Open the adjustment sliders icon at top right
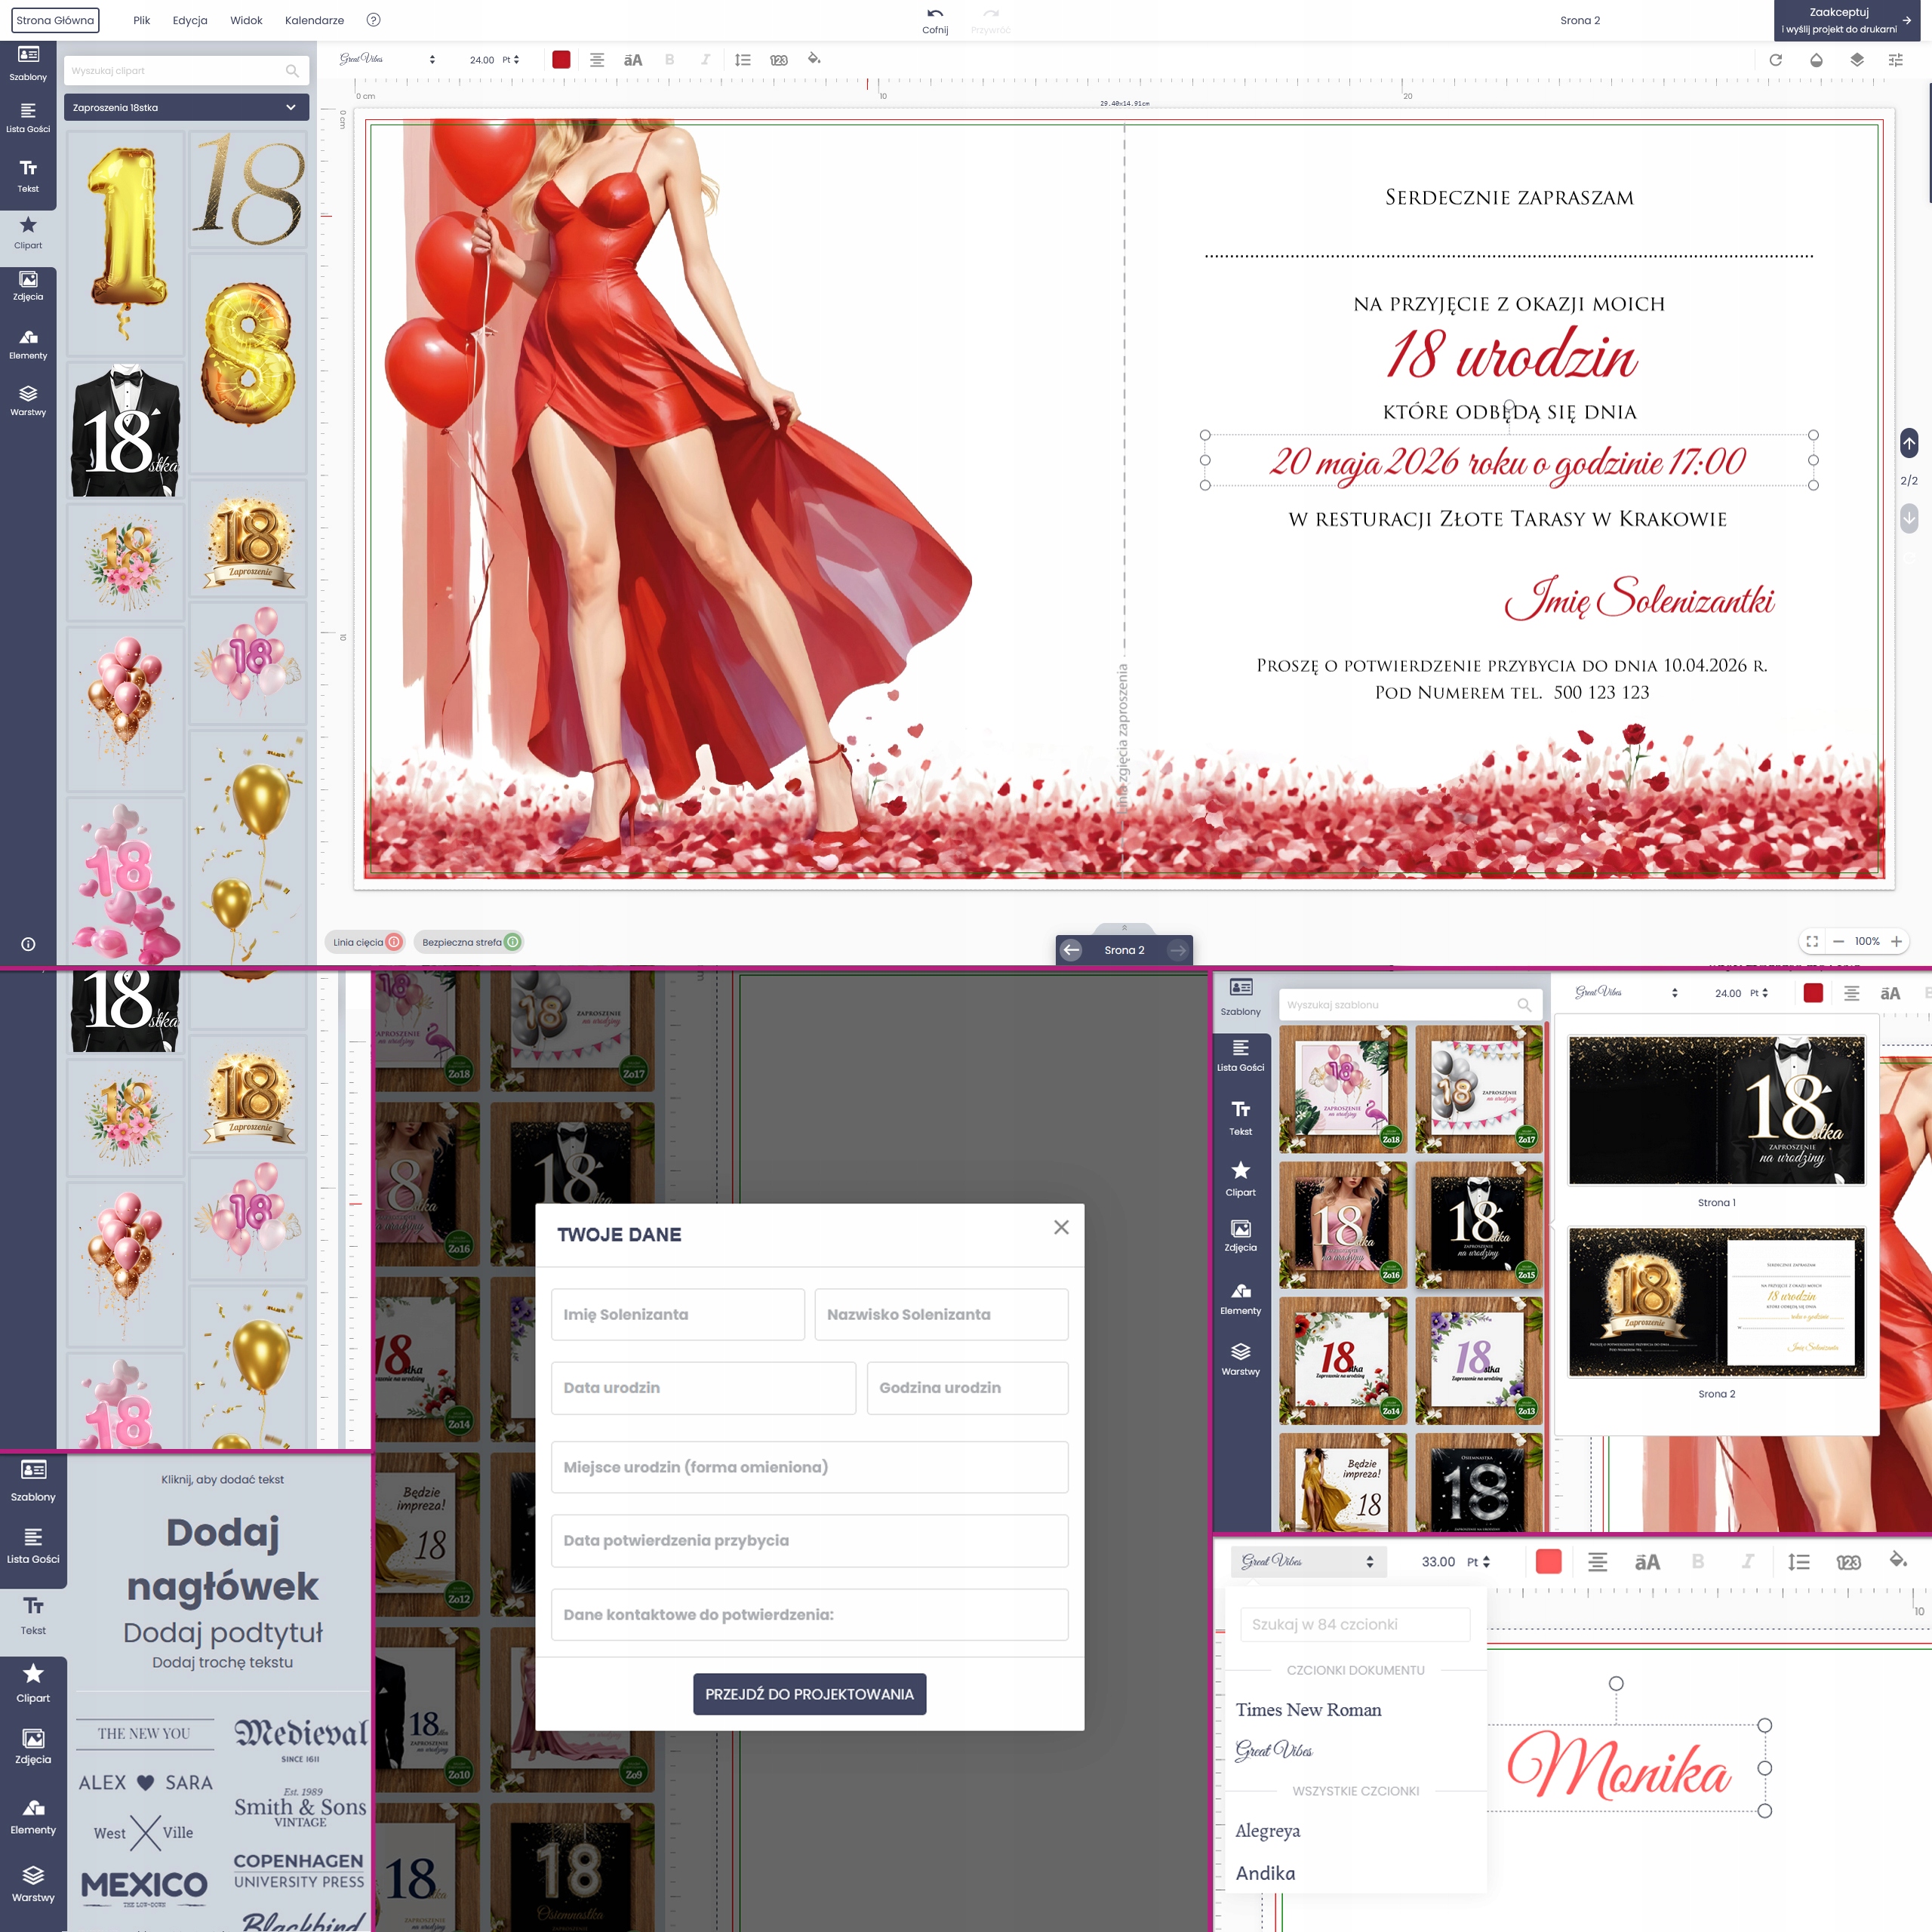 tap(1895, 60)
